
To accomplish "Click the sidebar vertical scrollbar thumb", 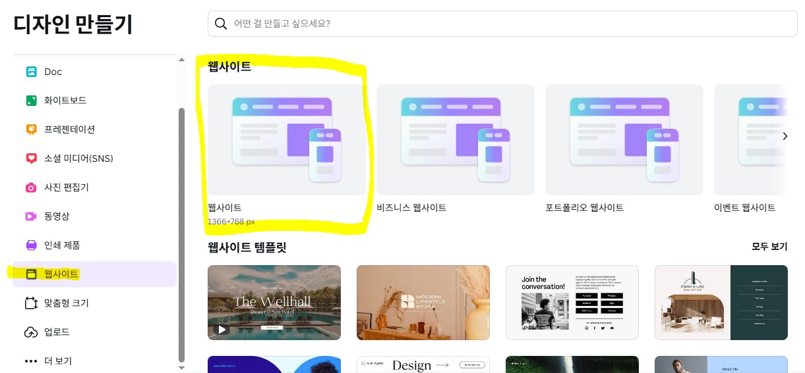I will click(182, 235).
